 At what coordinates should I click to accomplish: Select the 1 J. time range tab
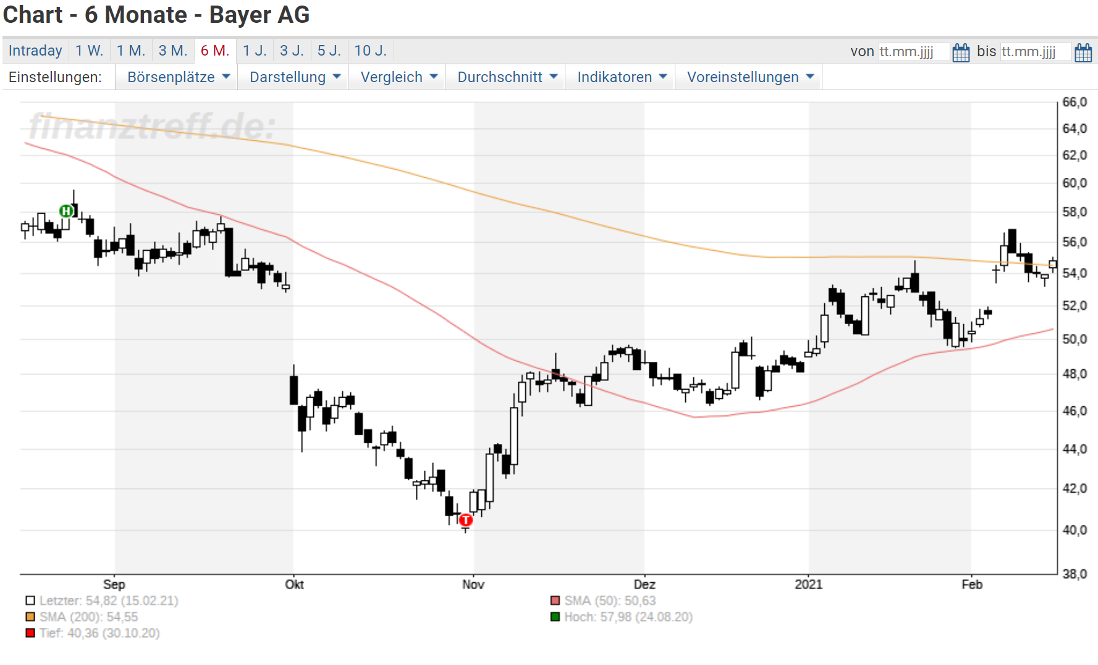pyautogui.click(x=255, y=51)
